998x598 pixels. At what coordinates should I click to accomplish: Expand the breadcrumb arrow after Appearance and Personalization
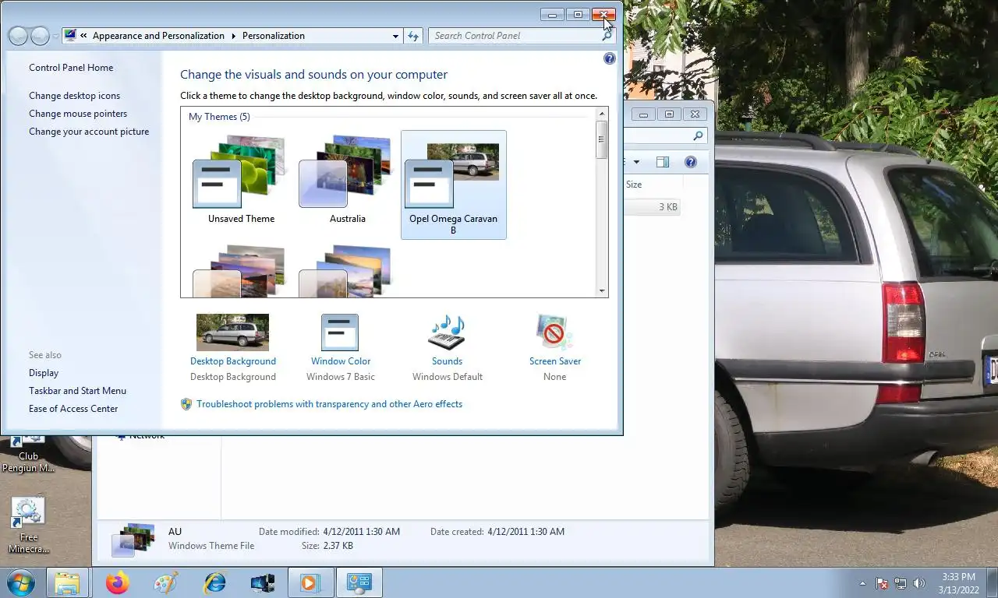click(x=233, y=36)
